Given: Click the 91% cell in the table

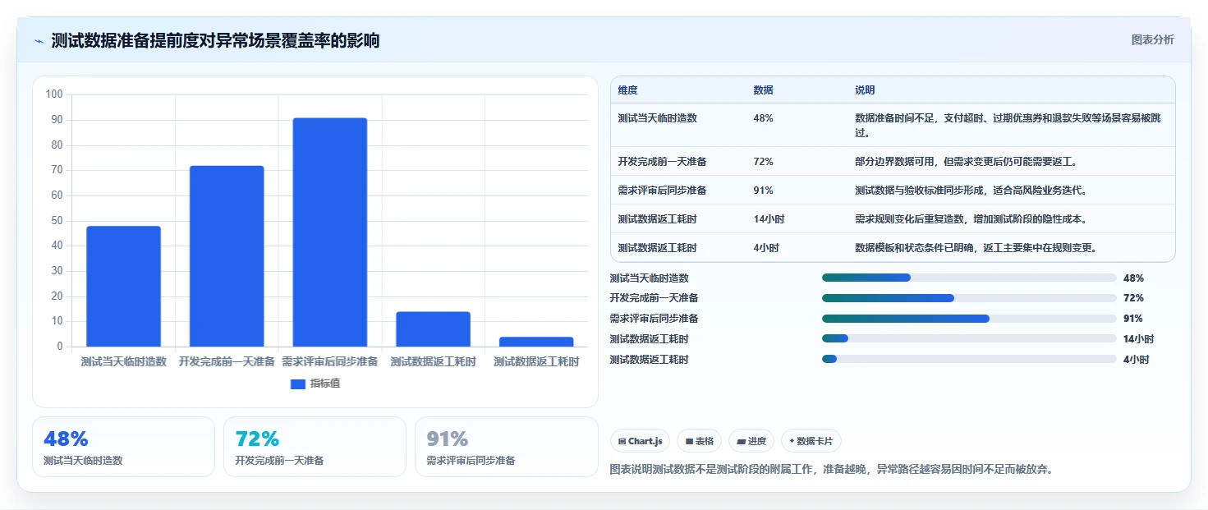Looking at the screenshot, I should coord(763,191).
